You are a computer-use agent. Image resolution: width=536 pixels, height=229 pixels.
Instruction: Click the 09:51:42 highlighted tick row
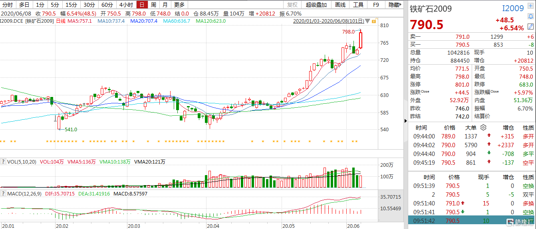(472, 221)
